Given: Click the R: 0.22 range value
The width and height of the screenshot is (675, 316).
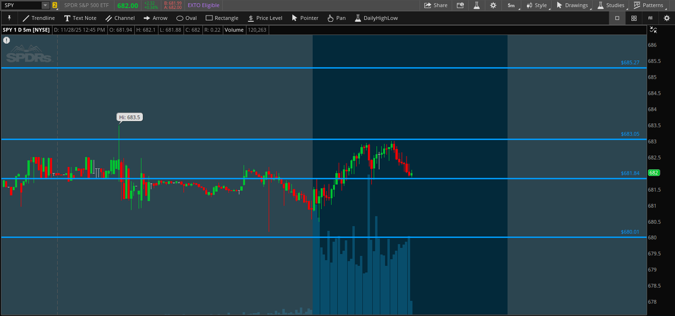Looking at the screenshot, I should tap(213, 29).
